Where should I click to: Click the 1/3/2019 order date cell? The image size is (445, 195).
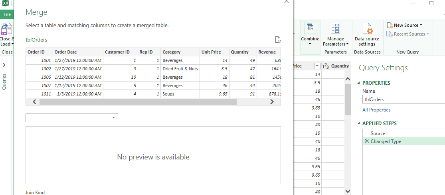78,94
